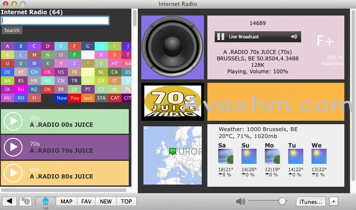Mute audio with bottom speaker icon

241,201
